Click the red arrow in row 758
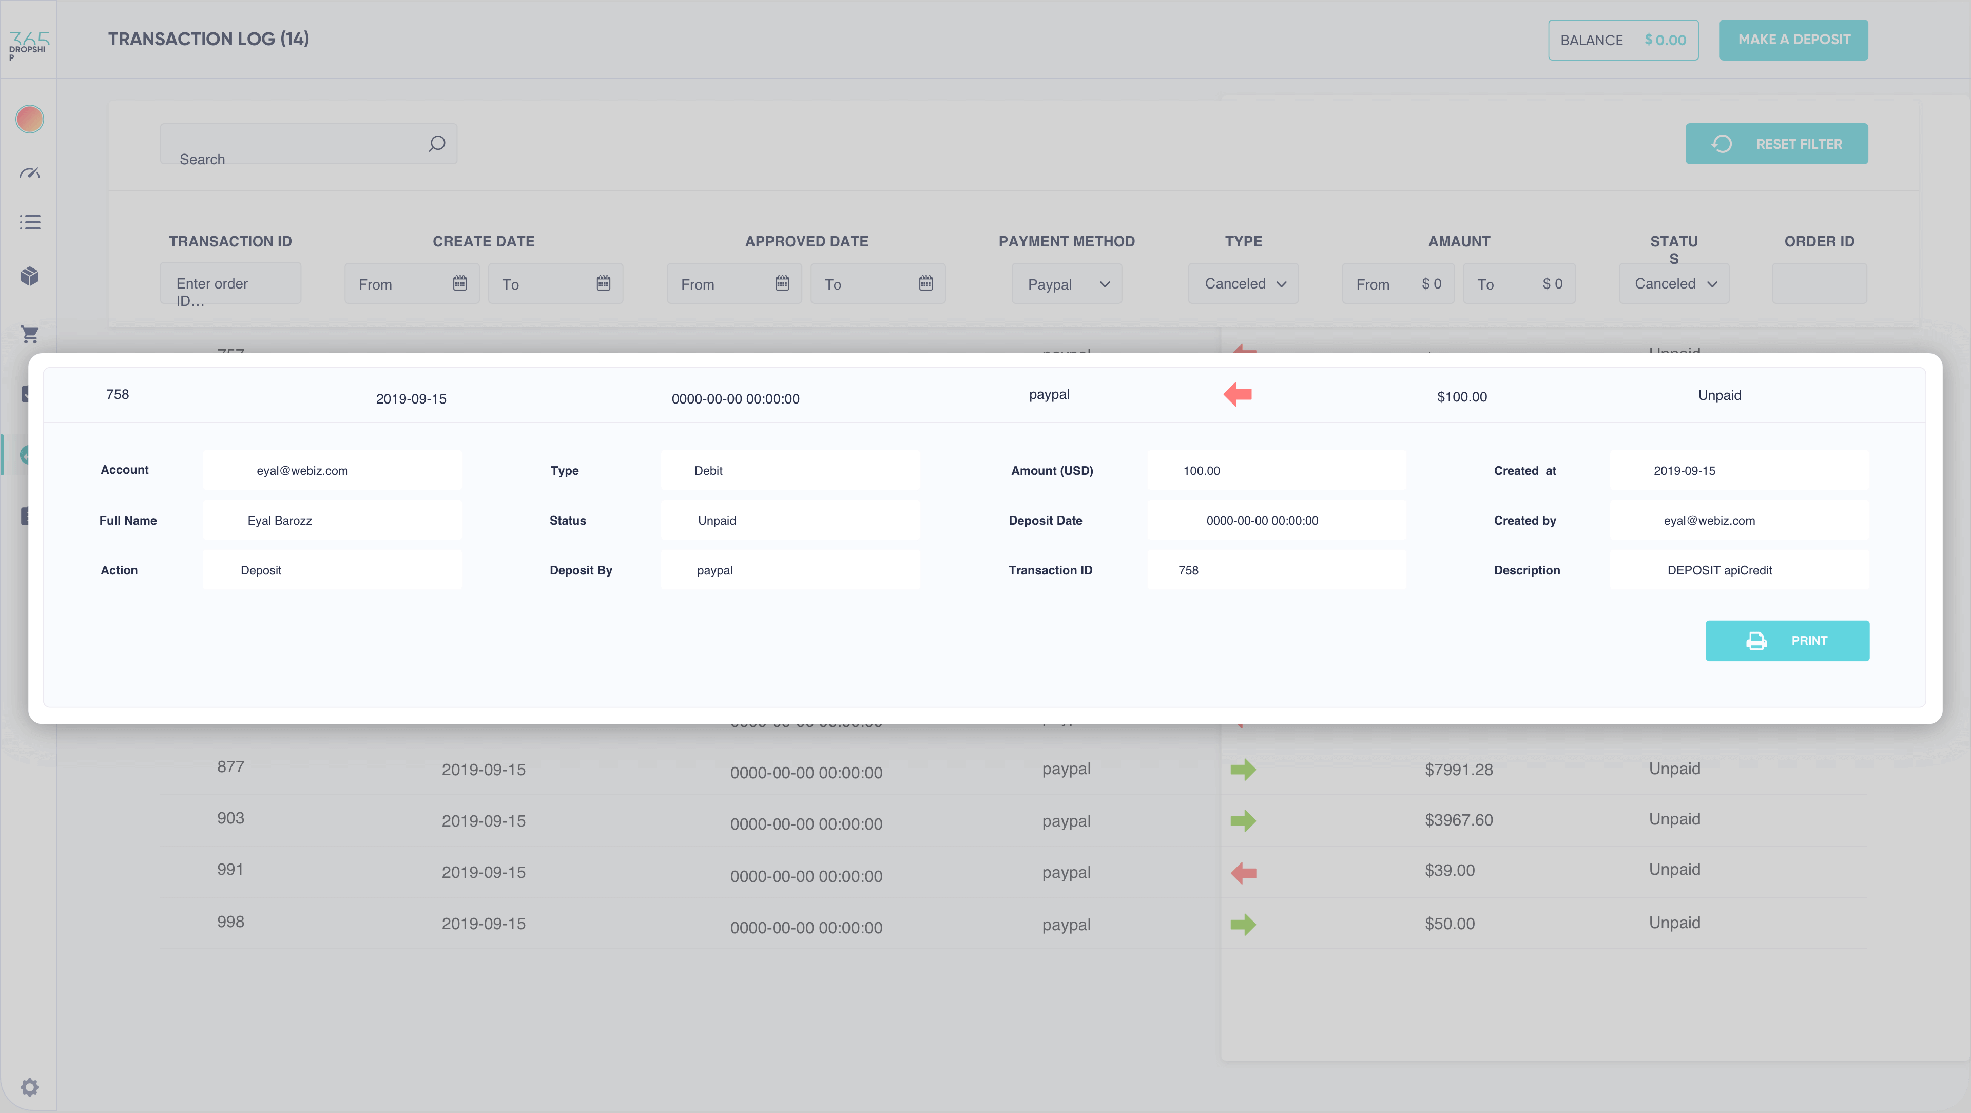Screen dimensions: 1971x1113 [x=1237, y=394]
